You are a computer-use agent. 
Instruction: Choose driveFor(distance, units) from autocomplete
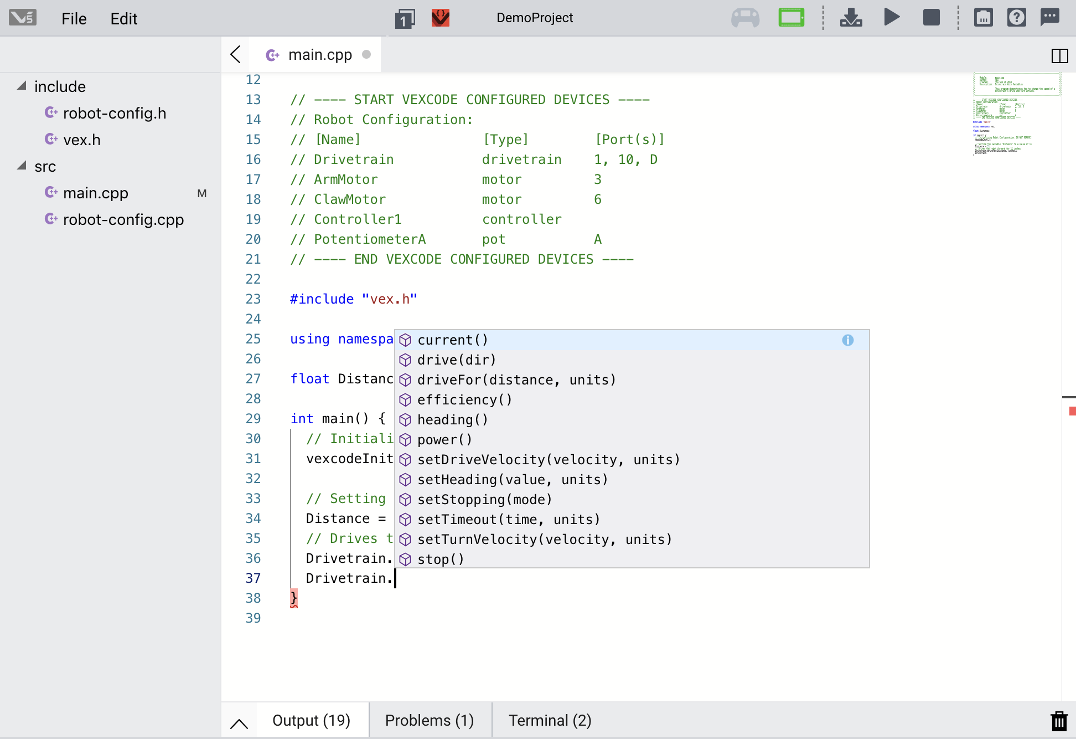[x=516, y=380]
